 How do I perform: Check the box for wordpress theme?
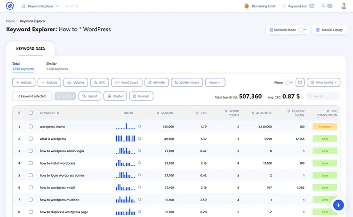(x=31, y=127)
